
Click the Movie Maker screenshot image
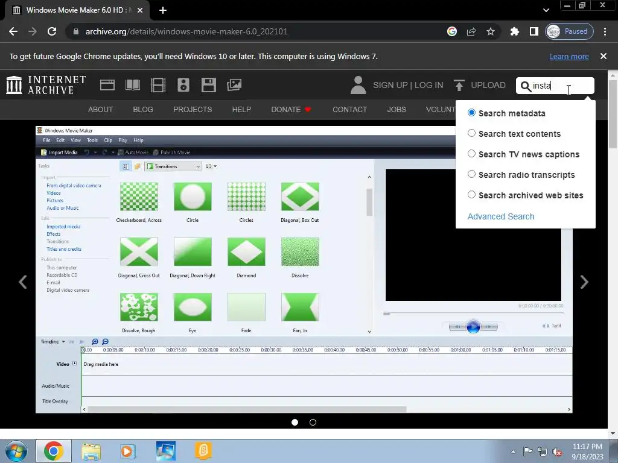(304, 269)
